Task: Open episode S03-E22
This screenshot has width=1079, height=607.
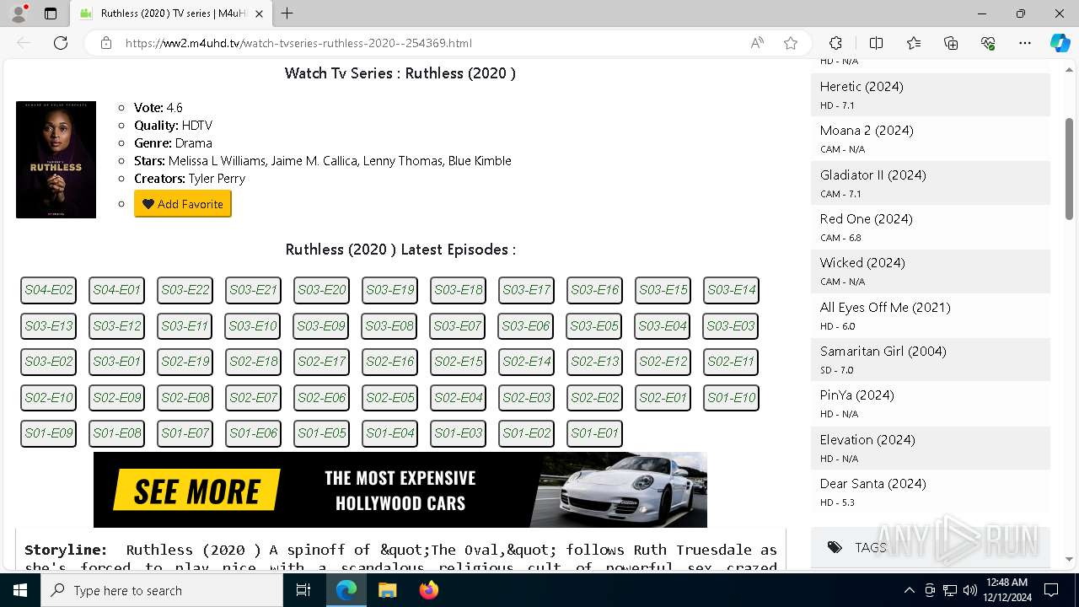Action: coord(185,290)
